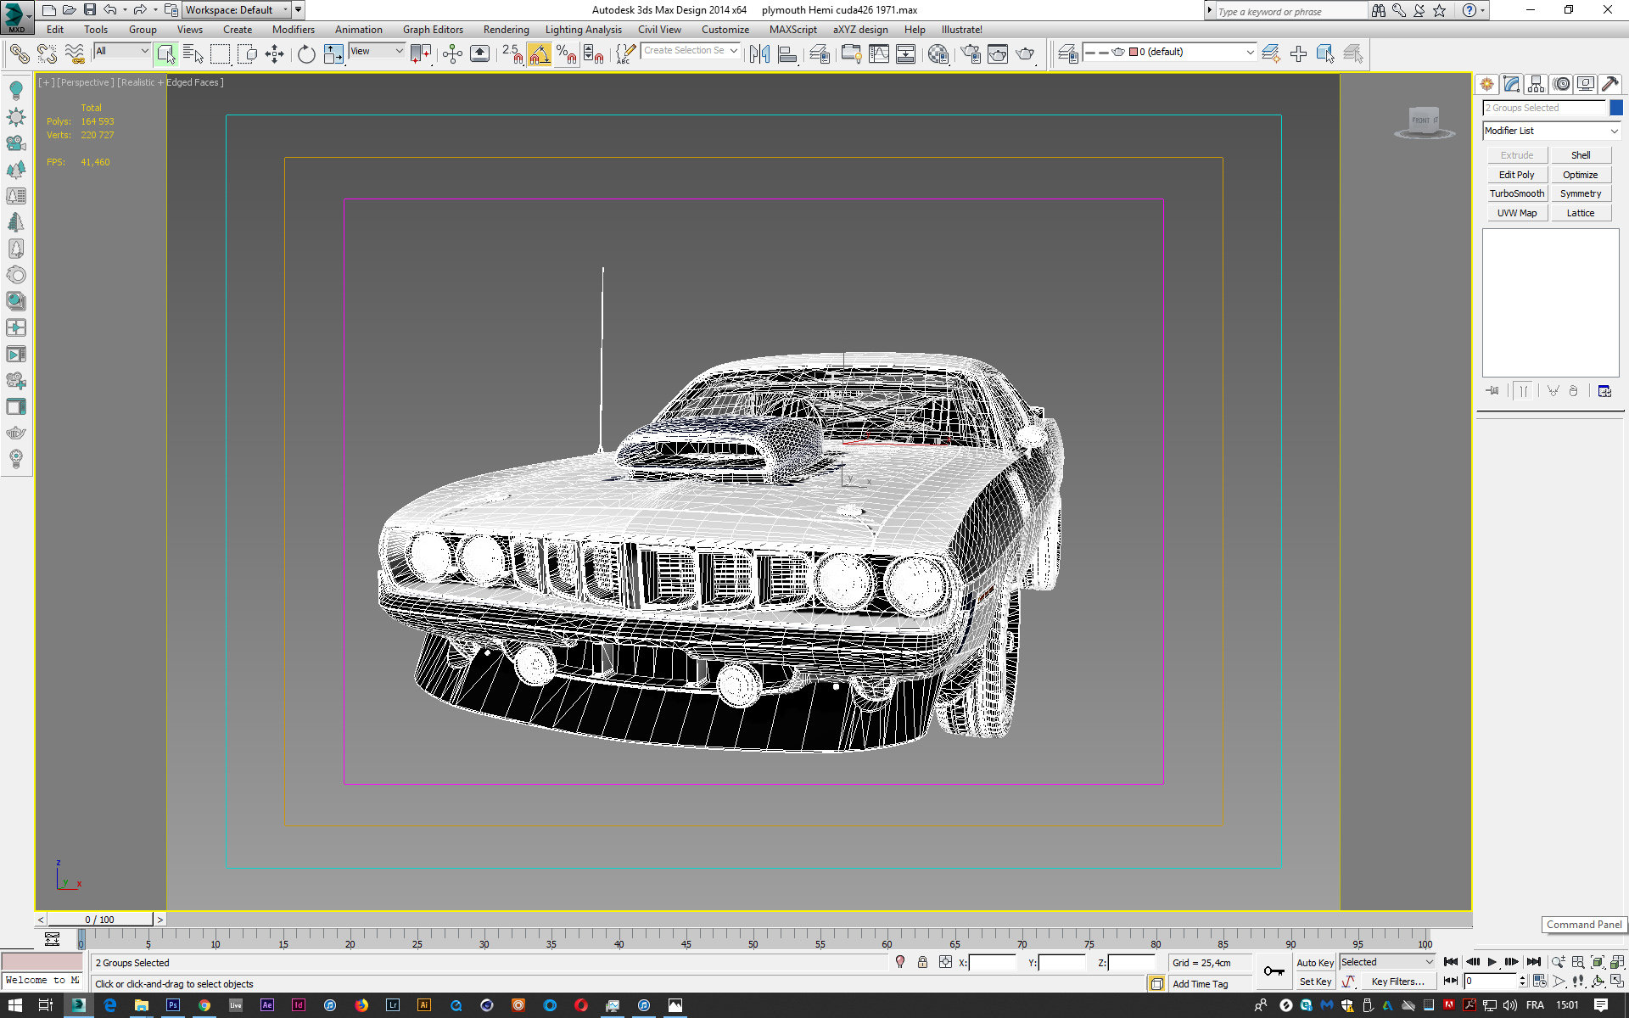Toggle Set Key mode
The width and height of the screenshot is (1629, 1018).
point(1315,982)
